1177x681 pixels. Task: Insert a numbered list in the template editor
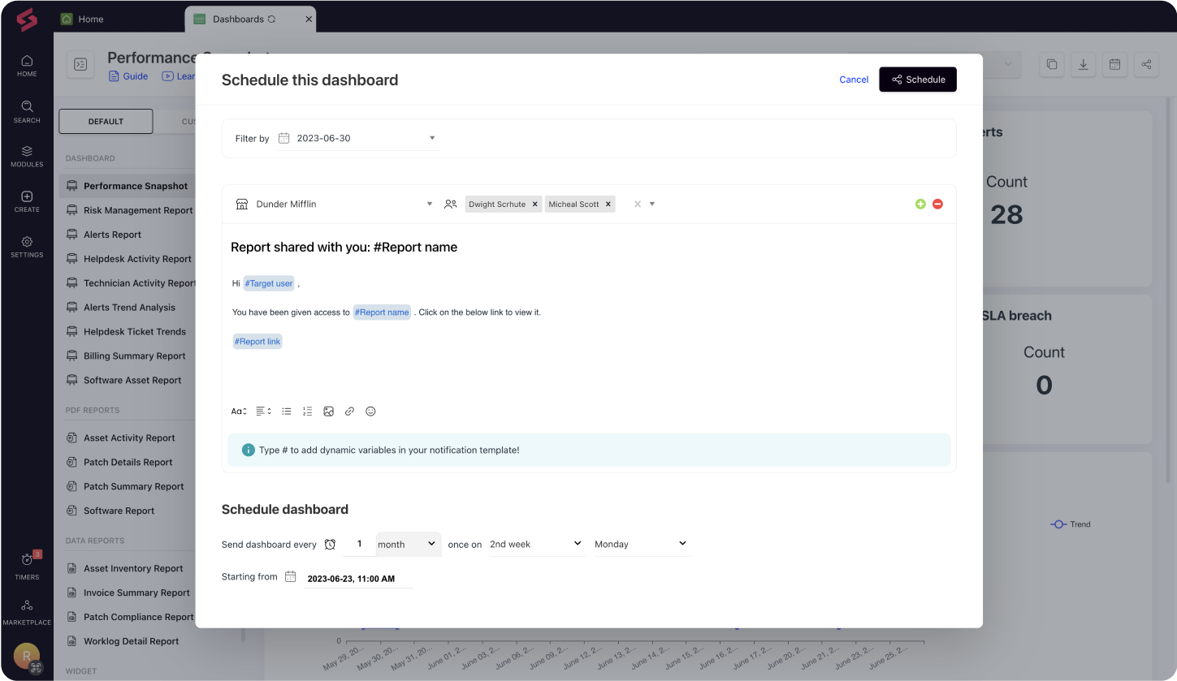[x=307, y=412]
